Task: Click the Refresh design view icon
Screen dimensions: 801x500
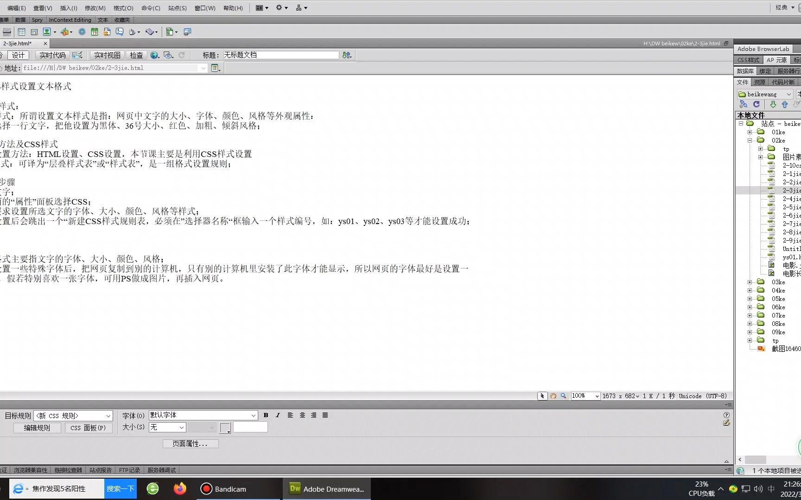Action: (182, 55)
